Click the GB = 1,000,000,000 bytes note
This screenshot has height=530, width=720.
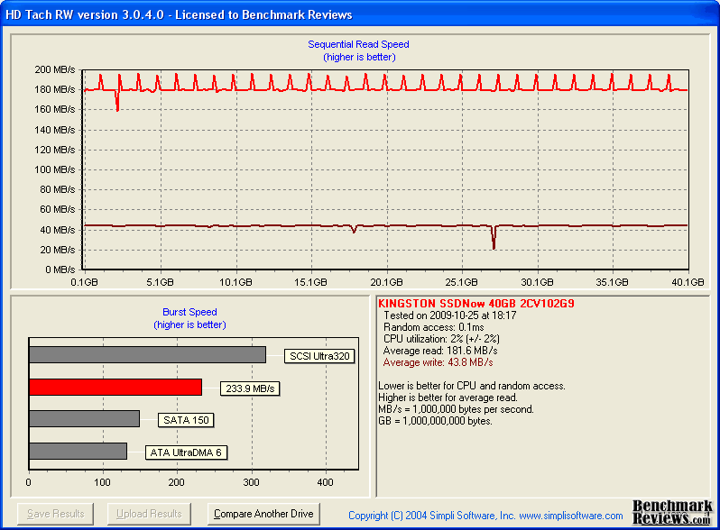(x=435, y=421)
